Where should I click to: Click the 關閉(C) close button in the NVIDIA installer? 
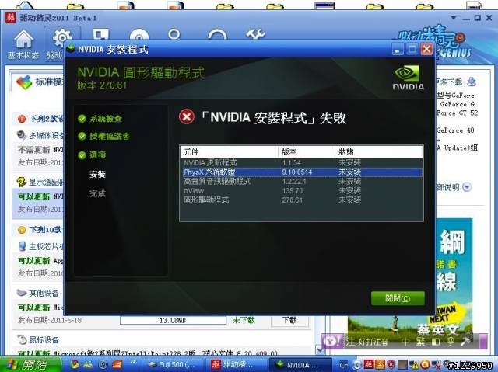(x=398, y=298)
